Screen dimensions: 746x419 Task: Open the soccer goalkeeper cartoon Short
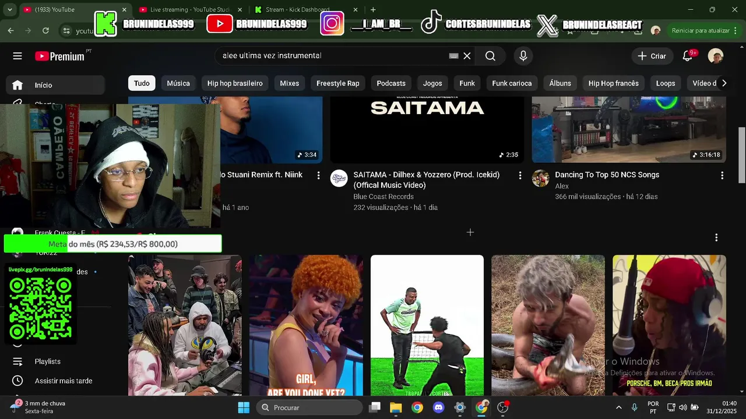[427, 325]
